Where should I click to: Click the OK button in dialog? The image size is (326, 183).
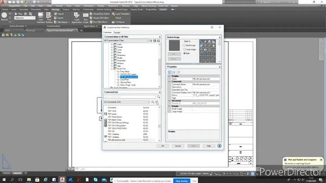pos(162,146)
